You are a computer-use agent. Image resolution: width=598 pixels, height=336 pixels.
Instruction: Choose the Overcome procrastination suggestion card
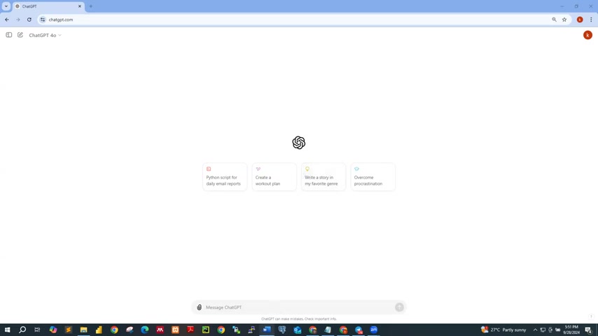coord(373,177)
